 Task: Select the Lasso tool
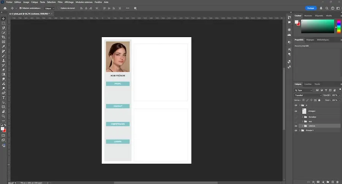click(3, 28)
